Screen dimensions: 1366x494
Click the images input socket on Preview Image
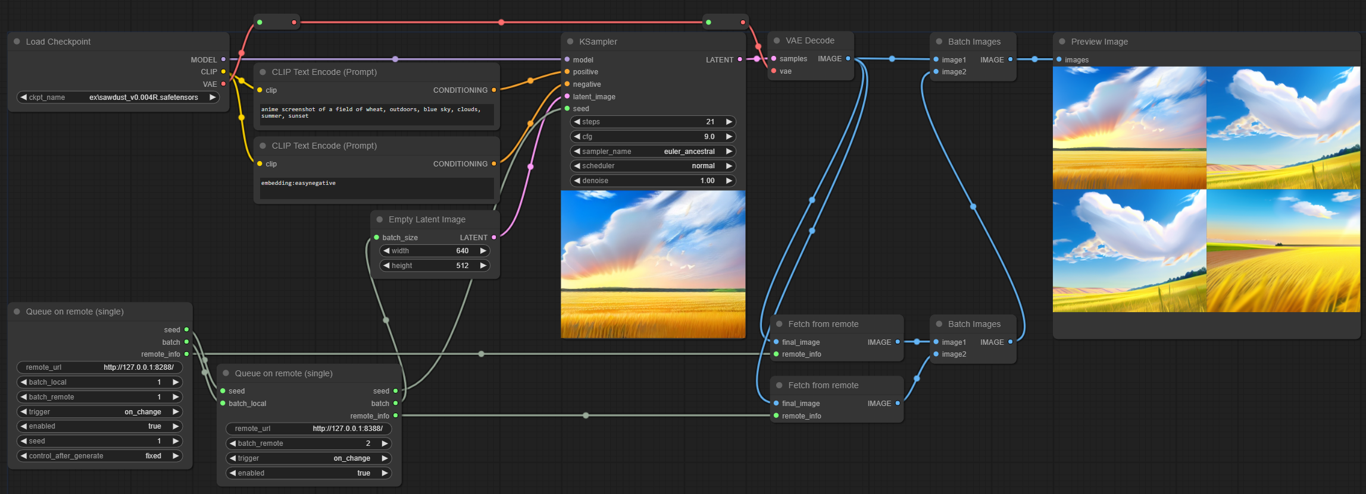(1059, 59)
